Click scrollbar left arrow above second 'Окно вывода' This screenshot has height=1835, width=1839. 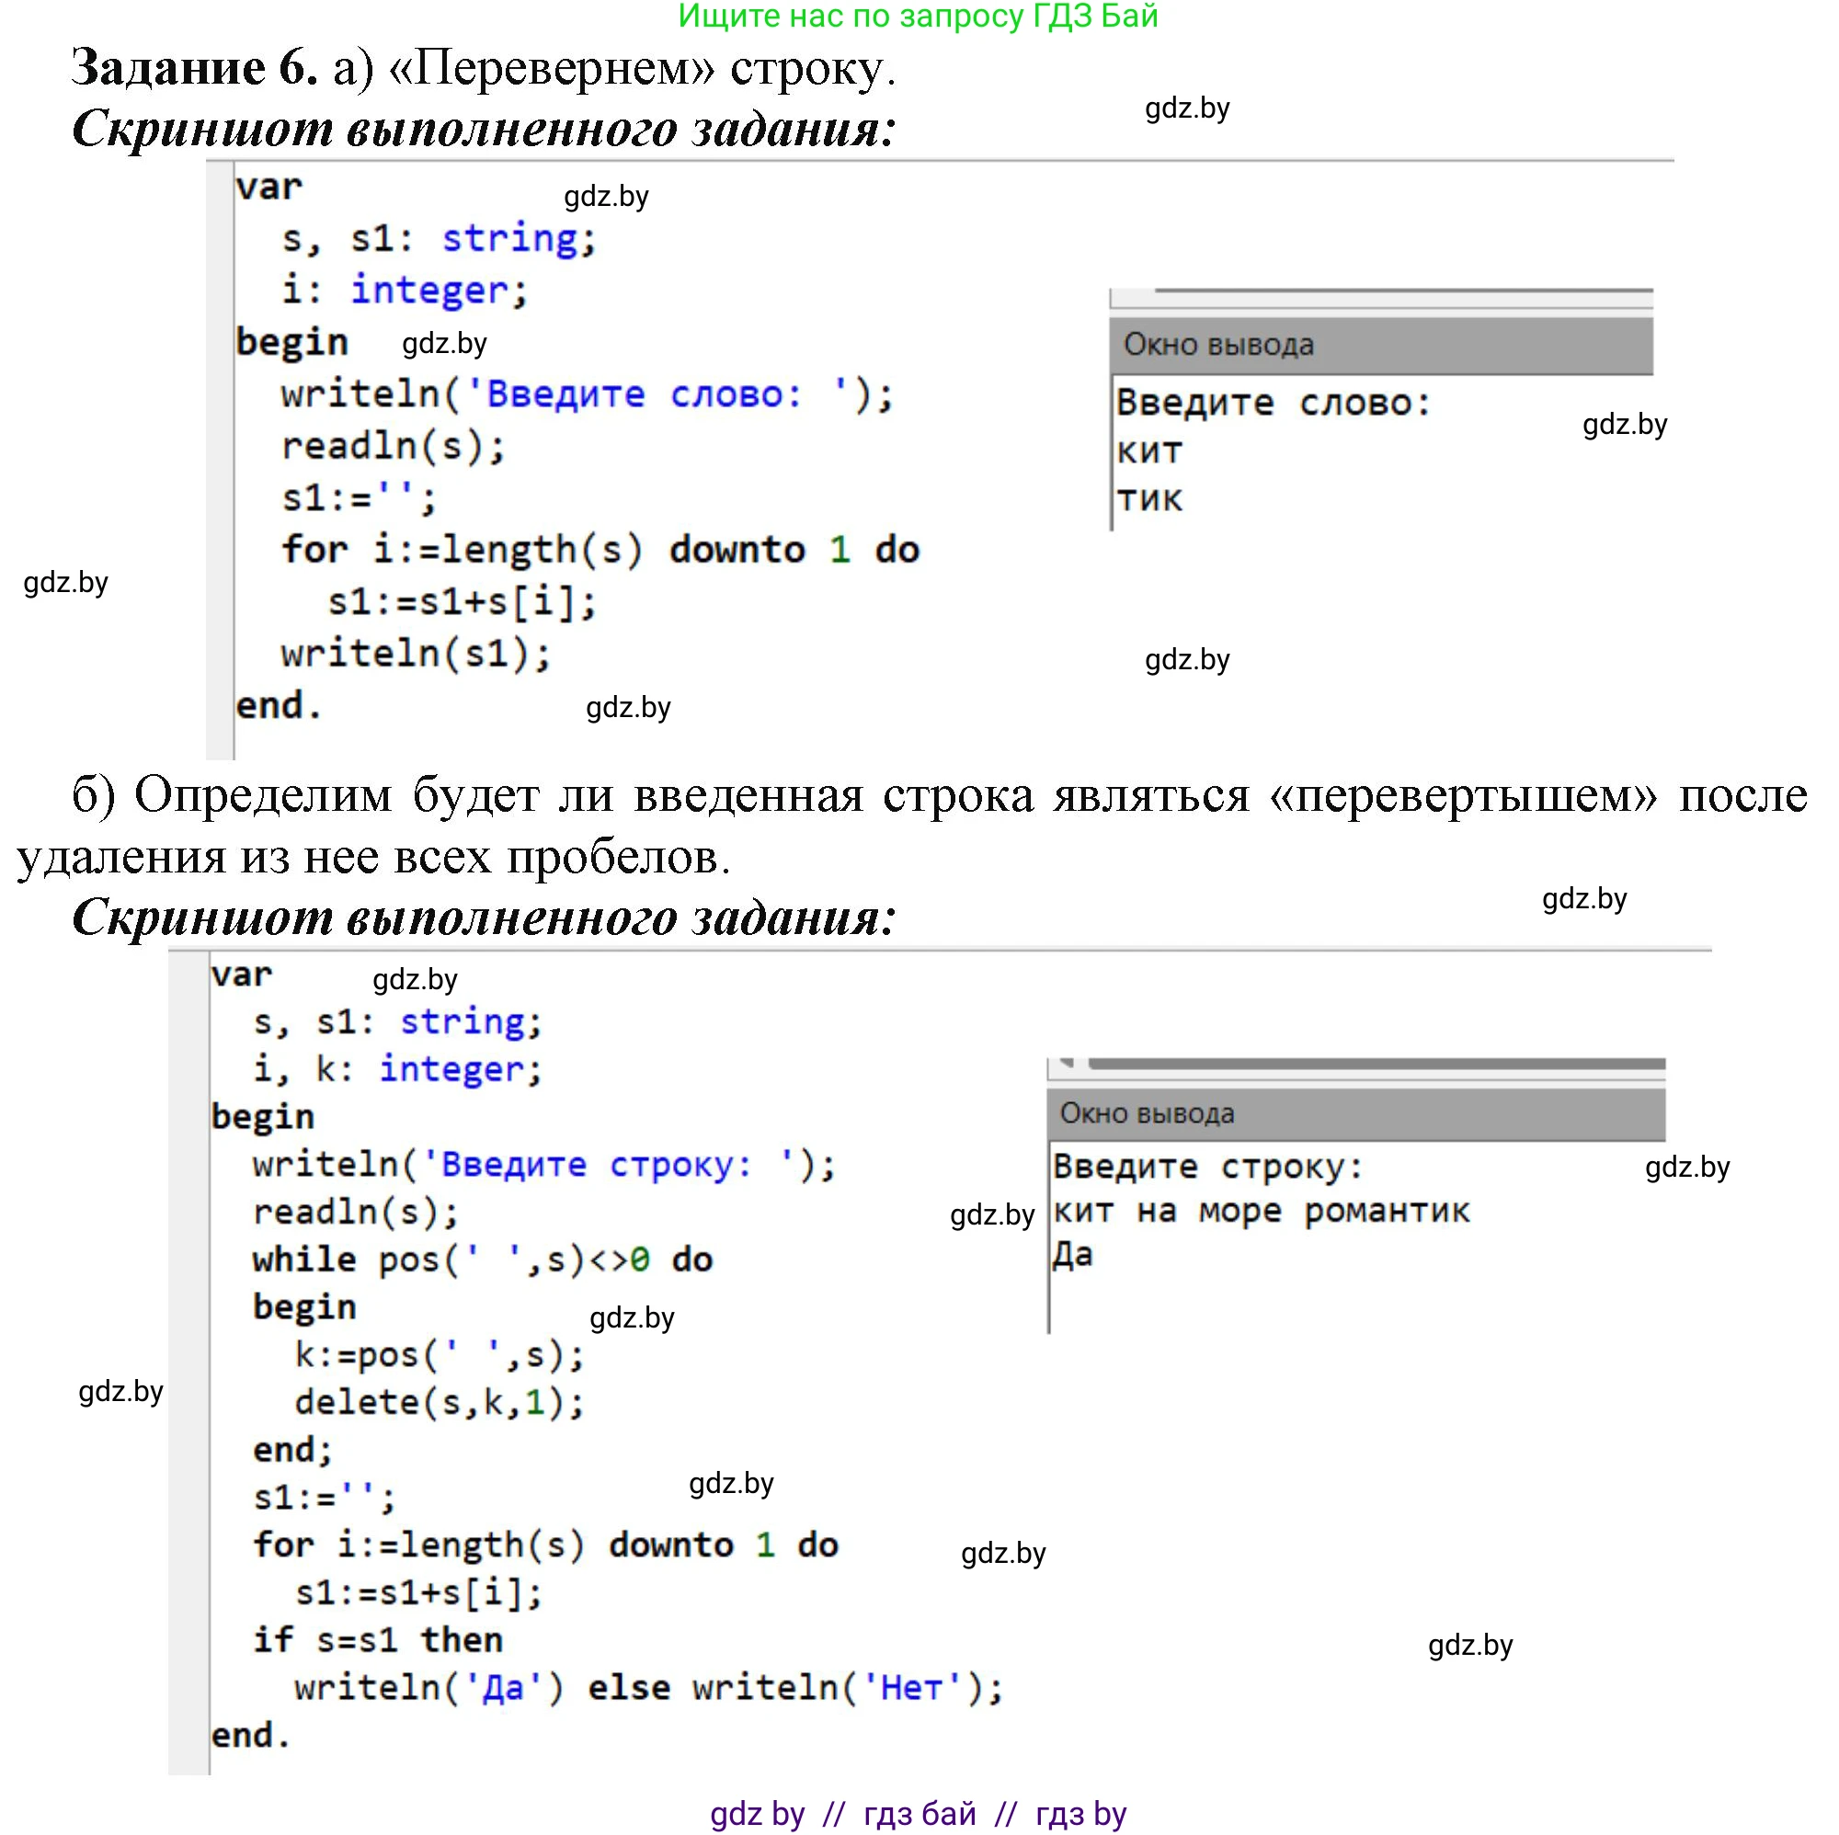point(1067,1062)
